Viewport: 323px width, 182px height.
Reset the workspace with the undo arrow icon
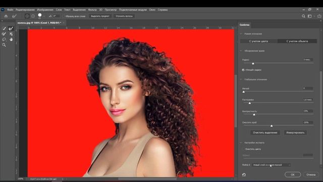(244, 175)
